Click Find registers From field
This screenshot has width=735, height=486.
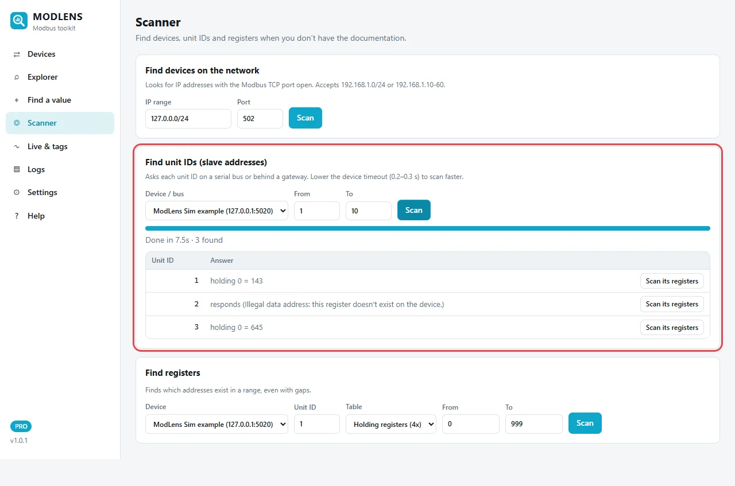click(471, 424)
